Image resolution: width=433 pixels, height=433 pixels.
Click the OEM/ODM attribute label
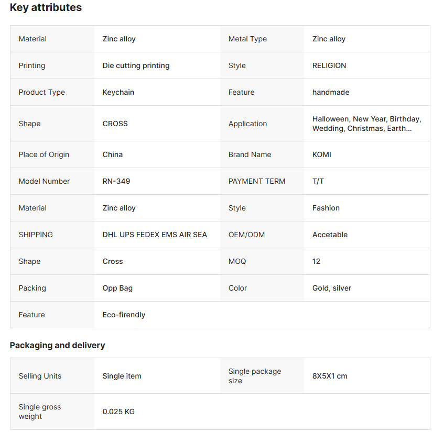point(246,235)
